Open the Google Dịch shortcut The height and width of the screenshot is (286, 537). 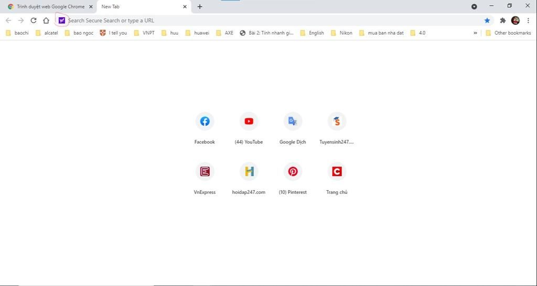click(293, 128)
